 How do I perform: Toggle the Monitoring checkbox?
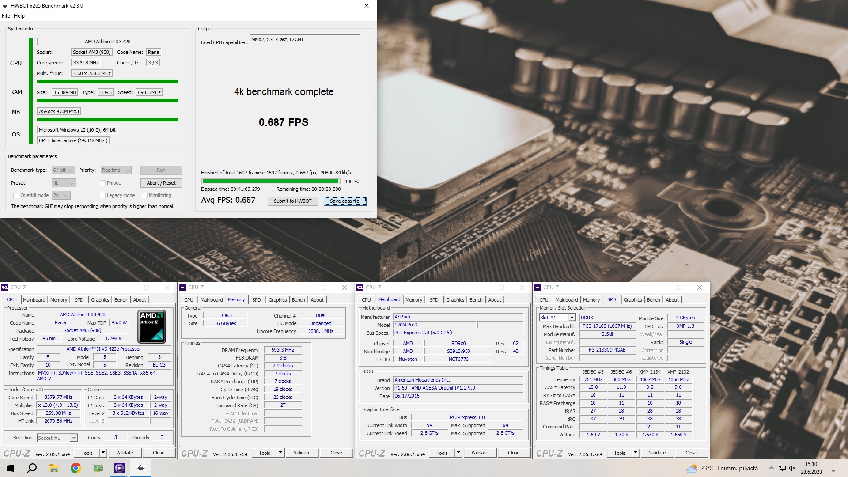pyautogui.click(x=144, y=195)
